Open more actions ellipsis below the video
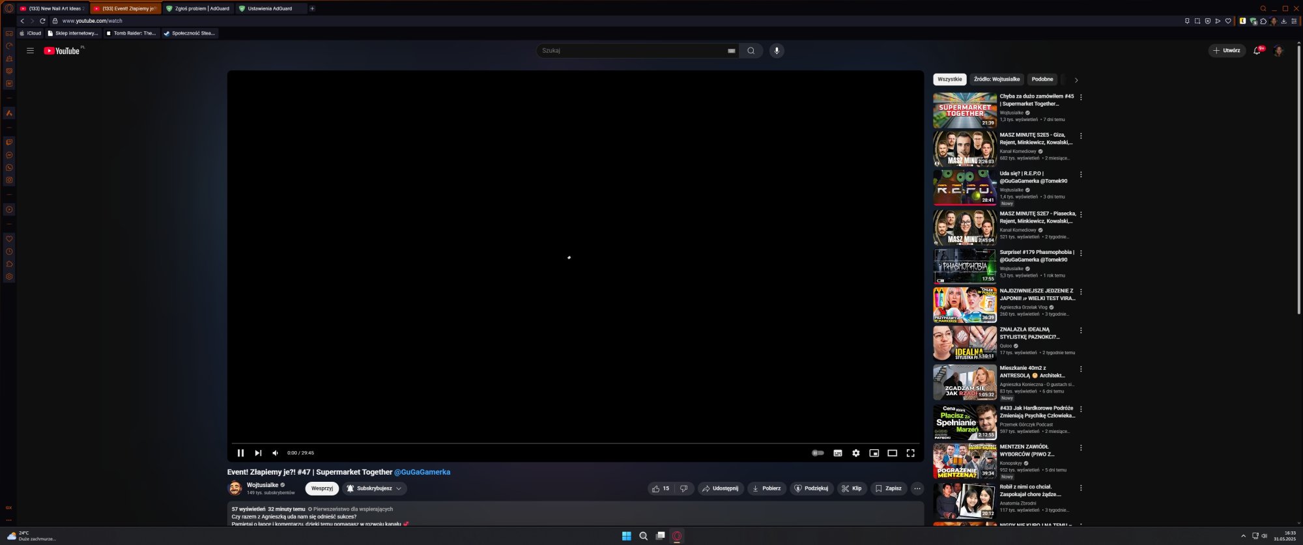 pyautogui.click(x=917, y=488)
